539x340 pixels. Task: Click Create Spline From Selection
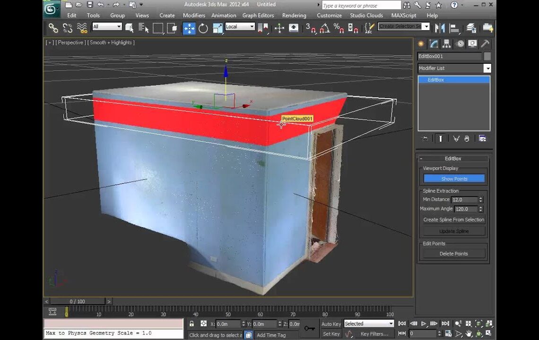click(x=453, y=219)
